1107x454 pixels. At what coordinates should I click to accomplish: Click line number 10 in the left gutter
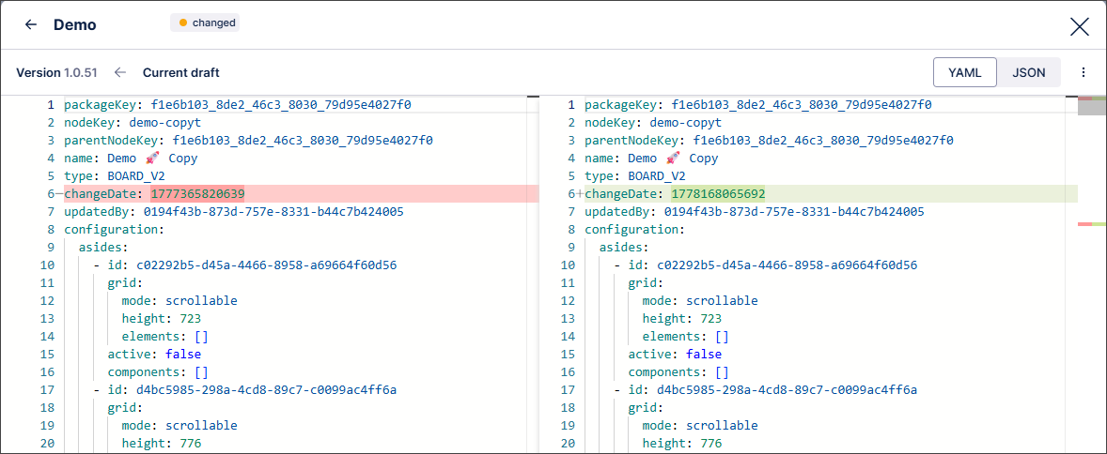(47, 265)
